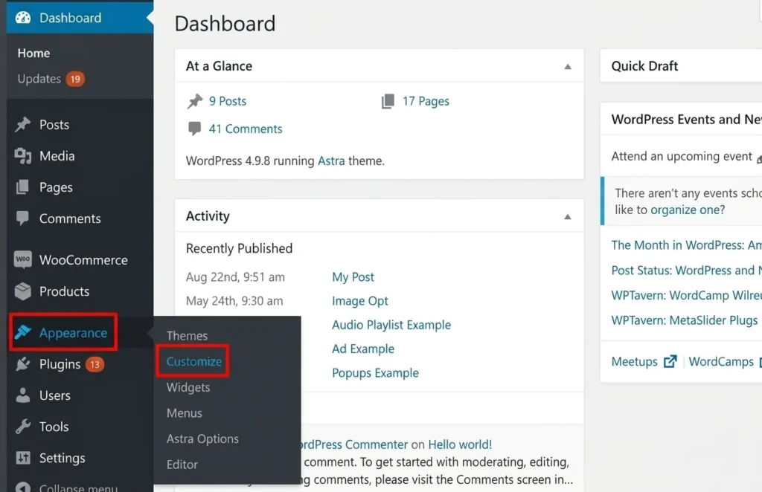Click the Tools wrench icon
This screenshot has height=492, width=762.
(23, 427)
